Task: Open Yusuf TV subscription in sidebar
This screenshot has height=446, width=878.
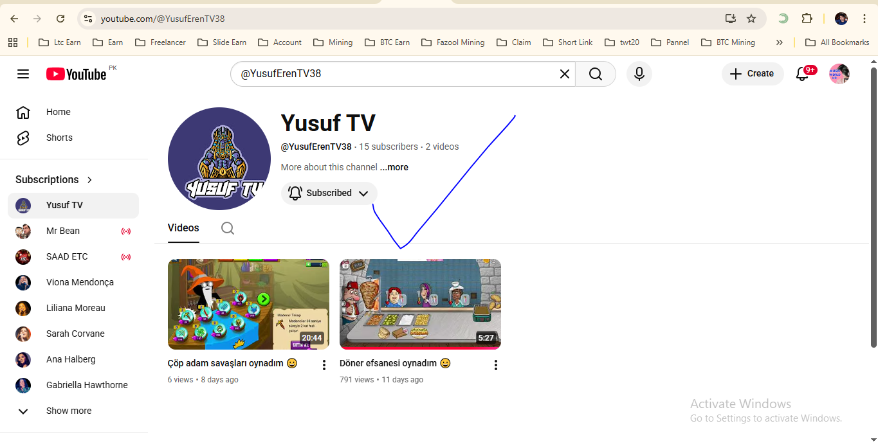Action: coord(73,206)
